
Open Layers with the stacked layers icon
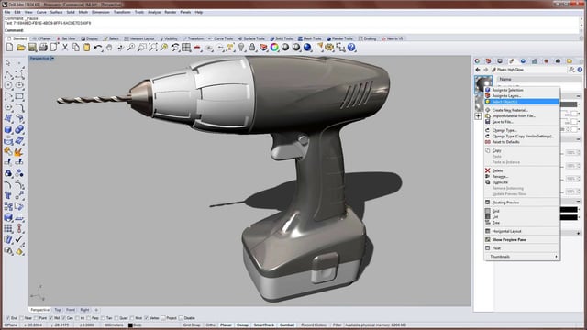click(x=263, y=47)
